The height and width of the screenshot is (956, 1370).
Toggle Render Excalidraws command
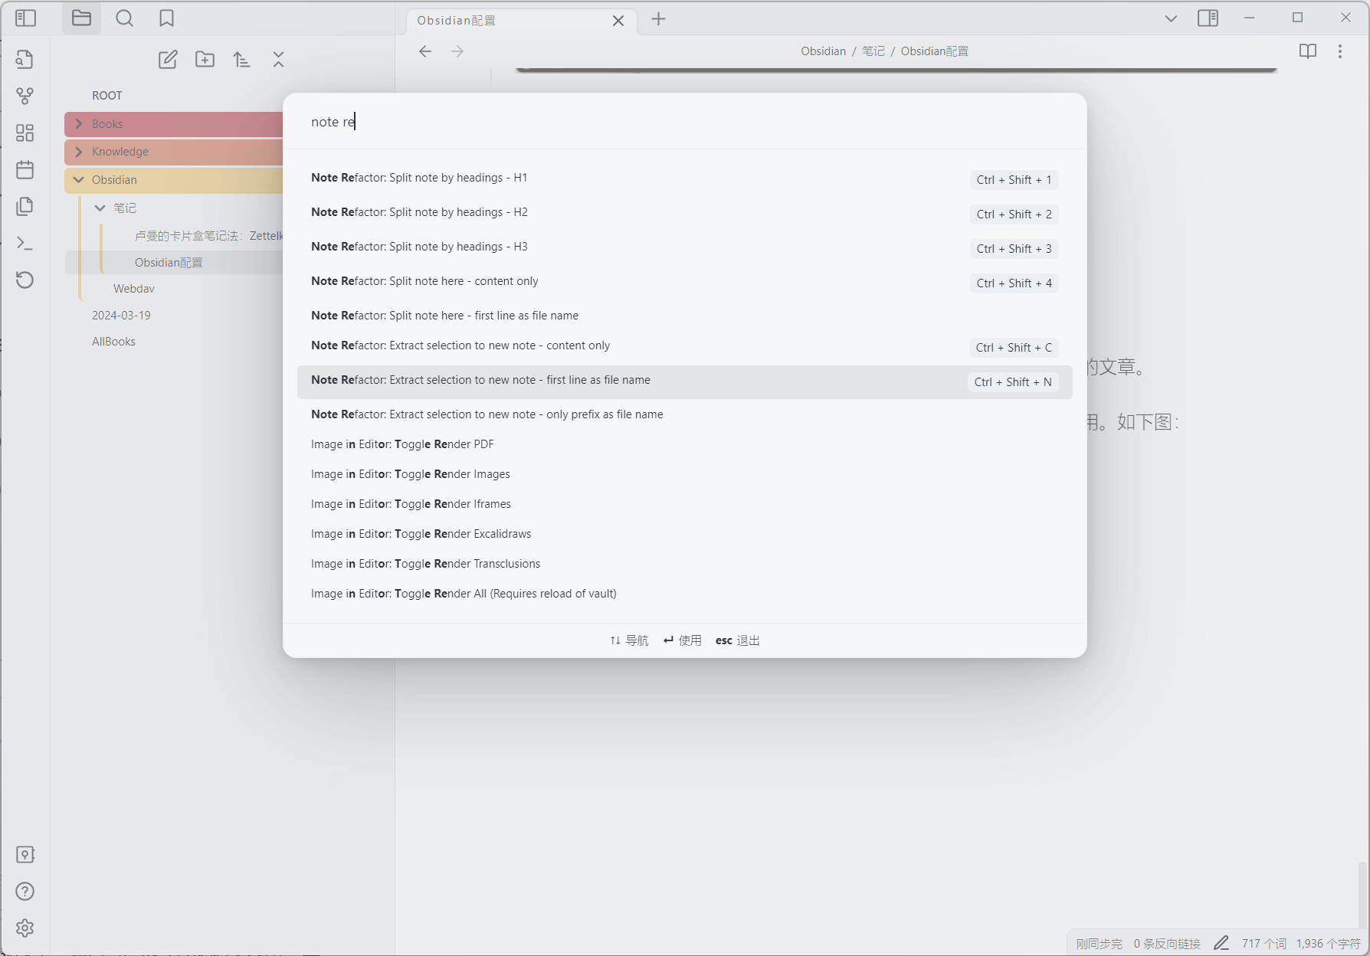[684, 534]
